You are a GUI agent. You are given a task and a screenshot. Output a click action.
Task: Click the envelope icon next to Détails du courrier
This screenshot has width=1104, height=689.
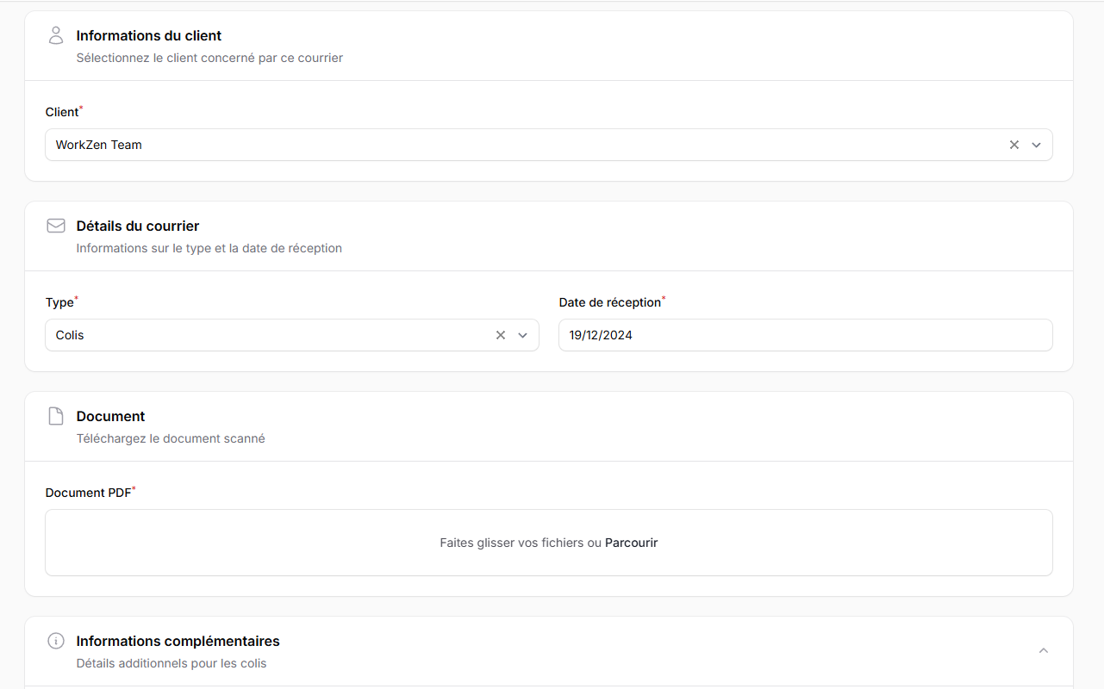(55, 226)
